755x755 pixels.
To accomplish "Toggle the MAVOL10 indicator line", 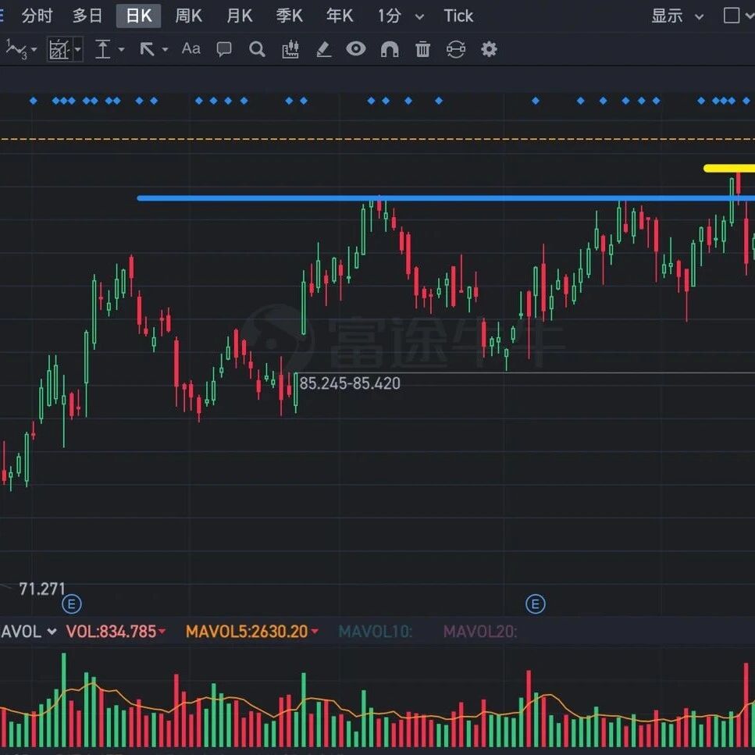I will click(x=376, y=632).
